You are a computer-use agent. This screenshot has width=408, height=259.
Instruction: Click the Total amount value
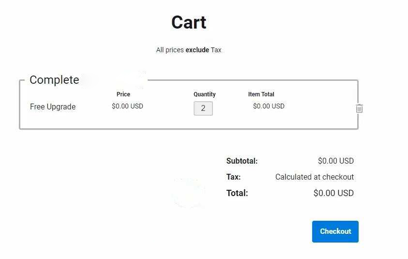pyautogui.click(x=333, y=193)
